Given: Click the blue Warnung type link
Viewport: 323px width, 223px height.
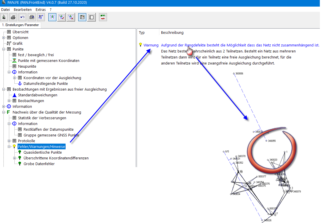Looking at the screenshot, I should pyautogui.click(x=151, y=45).
